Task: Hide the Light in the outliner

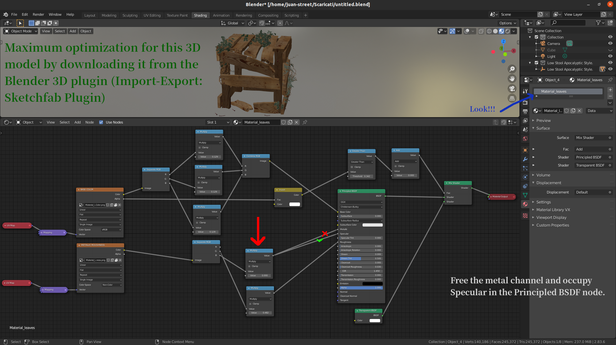Action: [610, 56]
